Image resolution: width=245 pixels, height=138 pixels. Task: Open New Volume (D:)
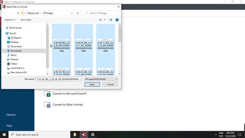19,72
